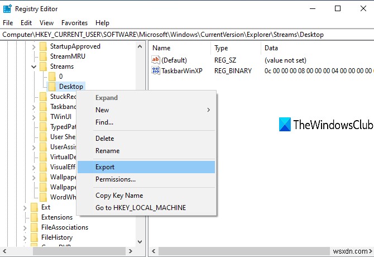
Task: Expand the Taskband key
Action: click(33, 107)
